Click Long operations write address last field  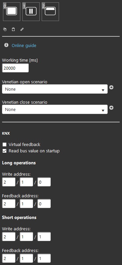pyautogui.click(x=44, y=182)
